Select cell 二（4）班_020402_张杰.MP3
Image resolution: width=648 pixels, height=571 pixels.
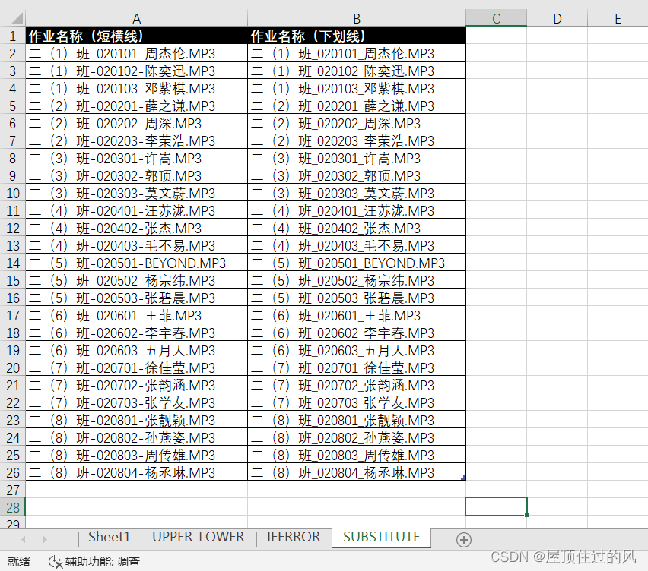[357, 228]
